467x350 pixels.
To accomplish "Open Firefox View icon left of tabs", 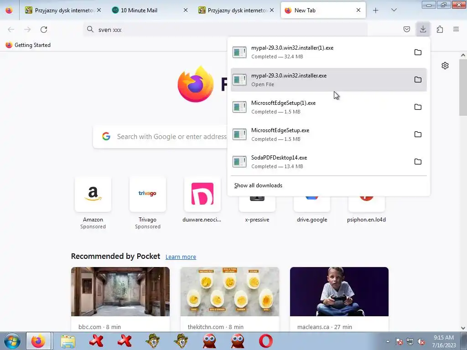I will [x=9, y=10].
